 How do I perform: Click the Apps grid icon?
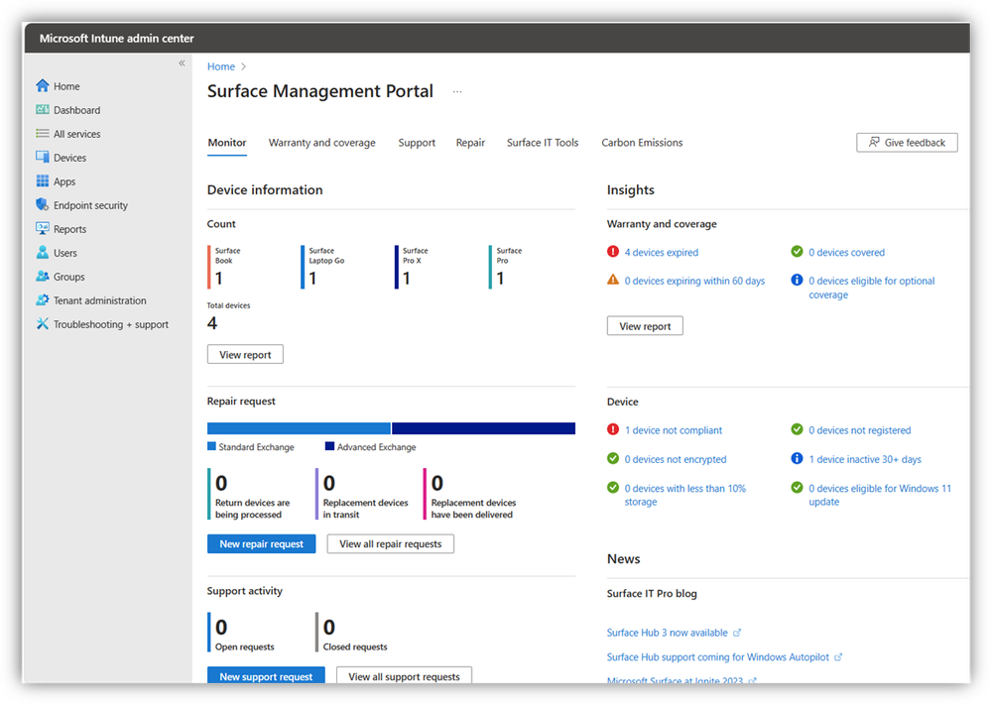click(x=43, y=181)
